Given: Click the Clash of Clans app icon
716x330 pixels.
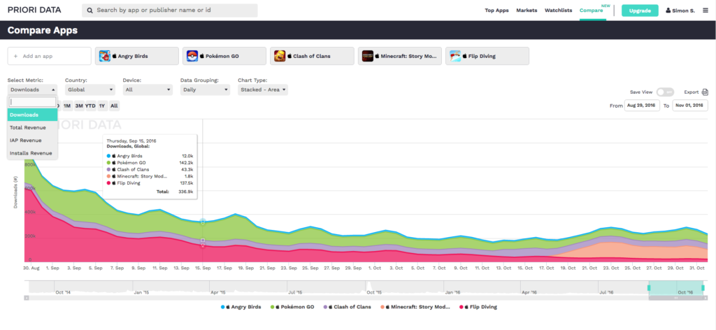Looking at the screenshot, I should pos(280,56).
